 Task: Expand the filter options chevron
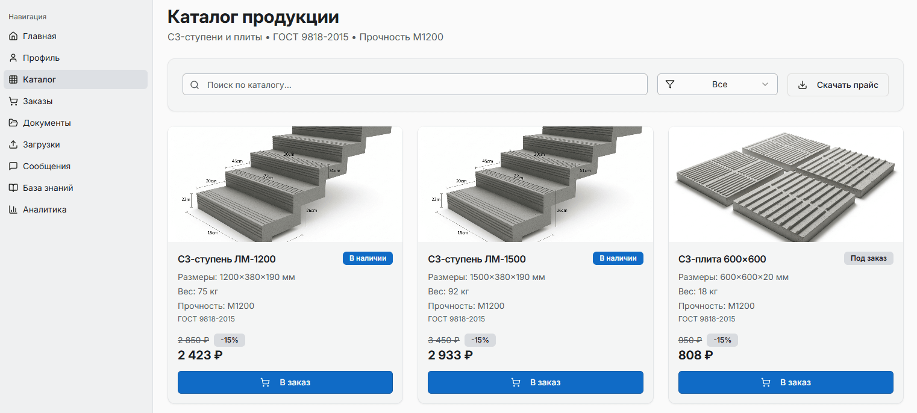point(765,85)
